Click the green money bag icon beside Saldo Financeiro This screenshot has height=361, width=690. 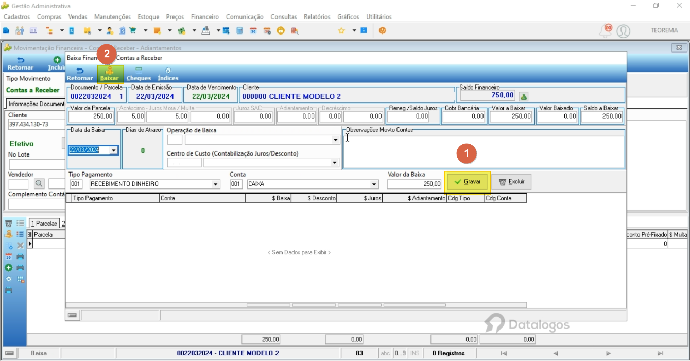(x=523, y=96)
